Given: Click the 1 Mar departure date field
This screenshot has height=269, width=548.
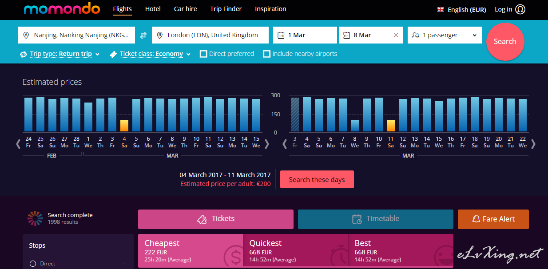Looking at the screenshot, I should click(x=305, y=35).
